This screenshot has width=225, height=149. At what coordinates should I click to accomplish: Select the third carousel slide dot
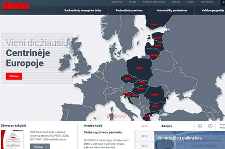tap(116, 116)
